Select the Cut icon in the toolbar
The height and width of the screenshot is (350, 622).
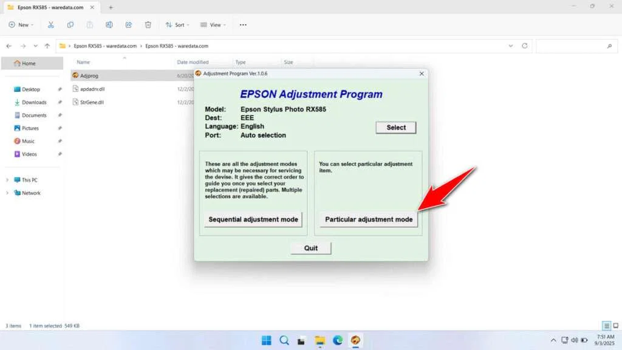[x=50, y=24]
